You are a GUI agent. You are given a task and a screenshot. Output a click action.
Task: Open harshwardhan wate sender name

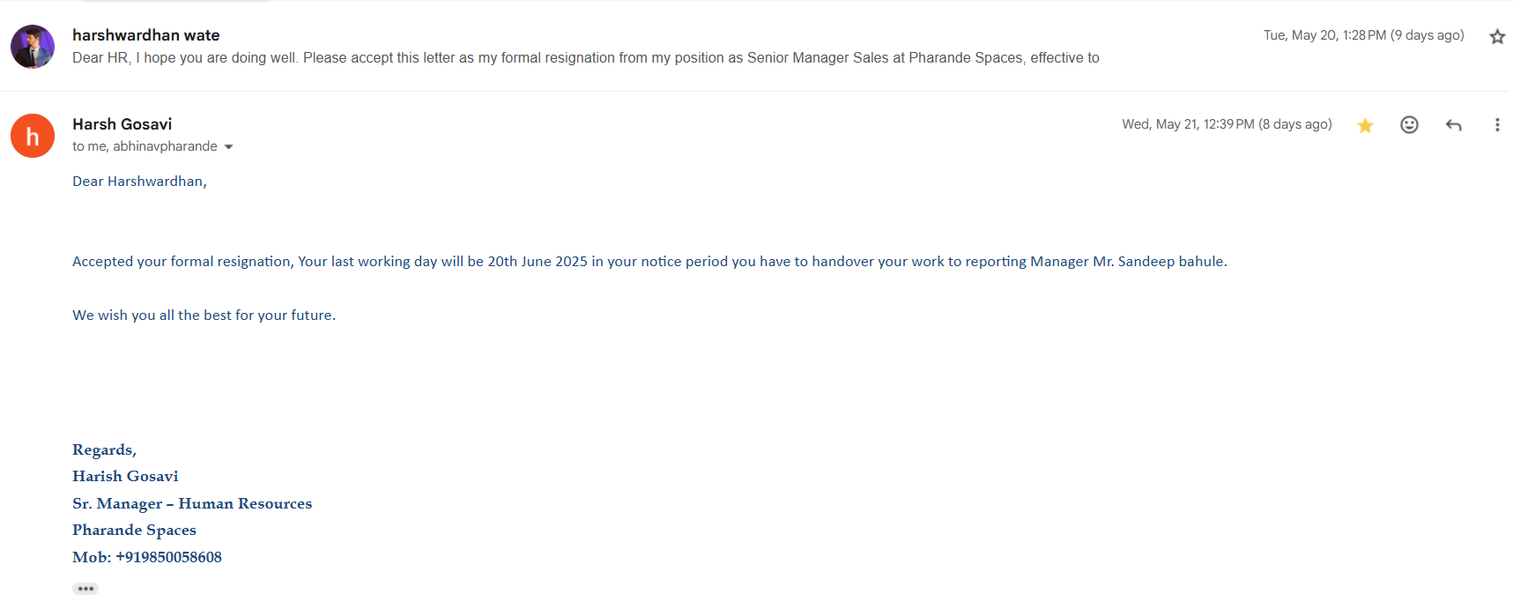pyautogui.click(x=146, y=35)
